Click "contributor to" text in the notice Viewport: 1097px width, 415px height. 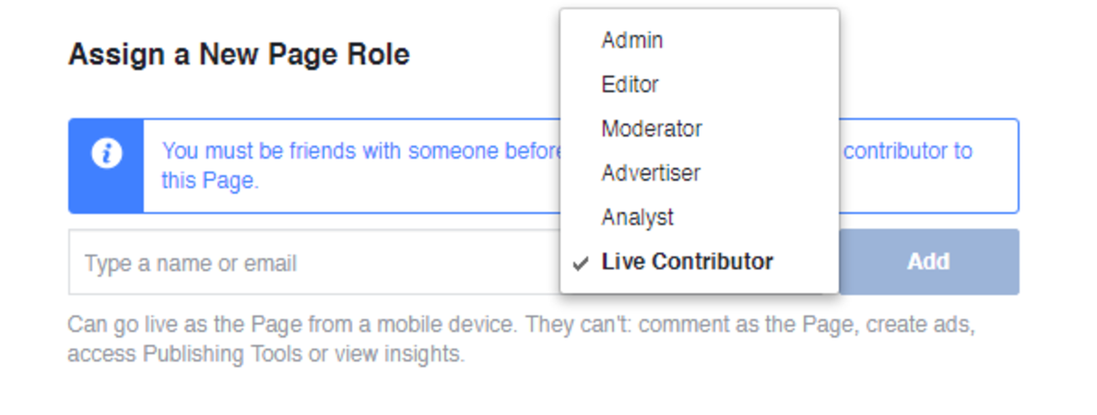click(x=908, y=151)
